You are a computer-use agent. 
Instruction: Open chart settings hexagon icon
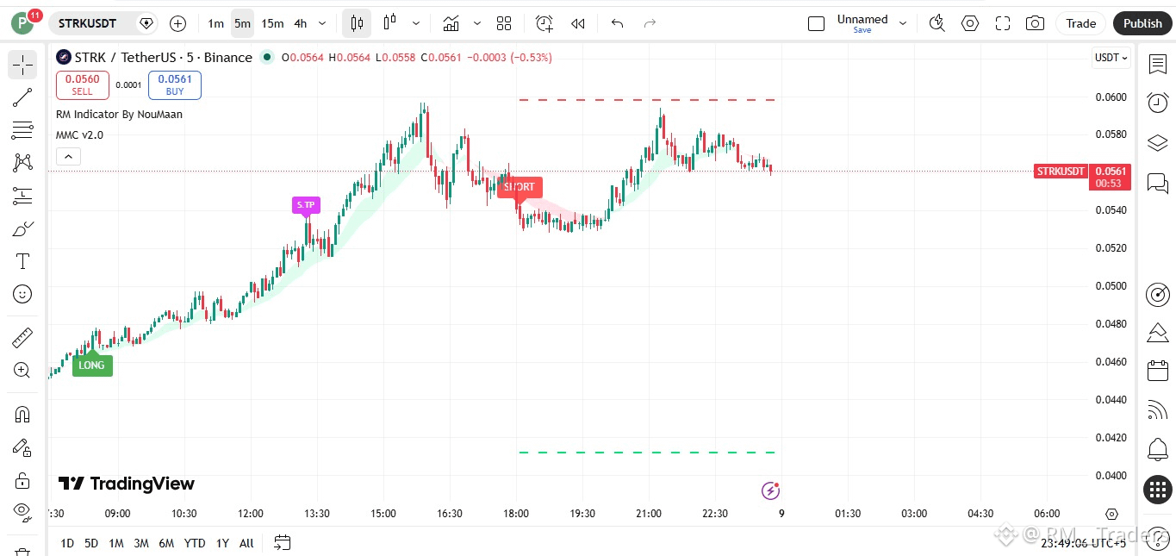click(x=970, y=23)
